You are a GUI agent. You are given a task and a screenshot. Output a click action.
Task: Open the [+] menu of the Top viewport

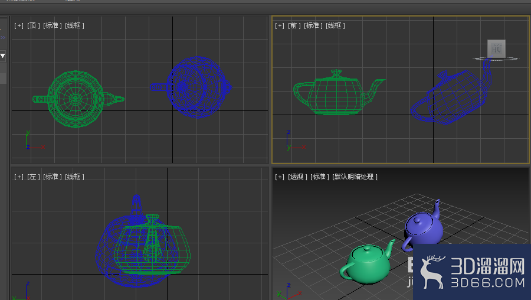[x=19, y=25]
